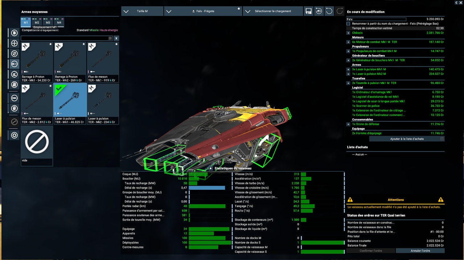
Task: Click the weapon search input field
Action: pos(67,38)
